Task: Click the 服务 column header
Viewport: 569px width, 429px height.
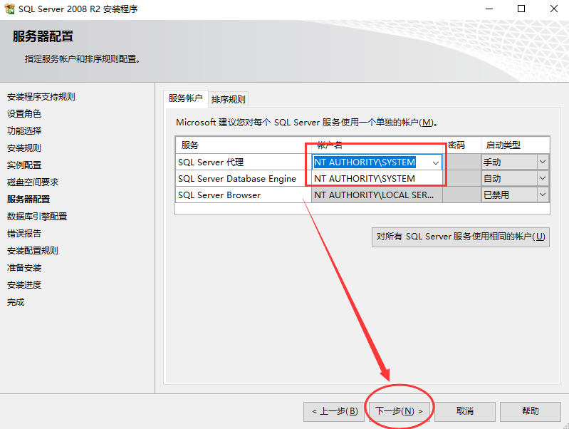Action: click(243, 145)
